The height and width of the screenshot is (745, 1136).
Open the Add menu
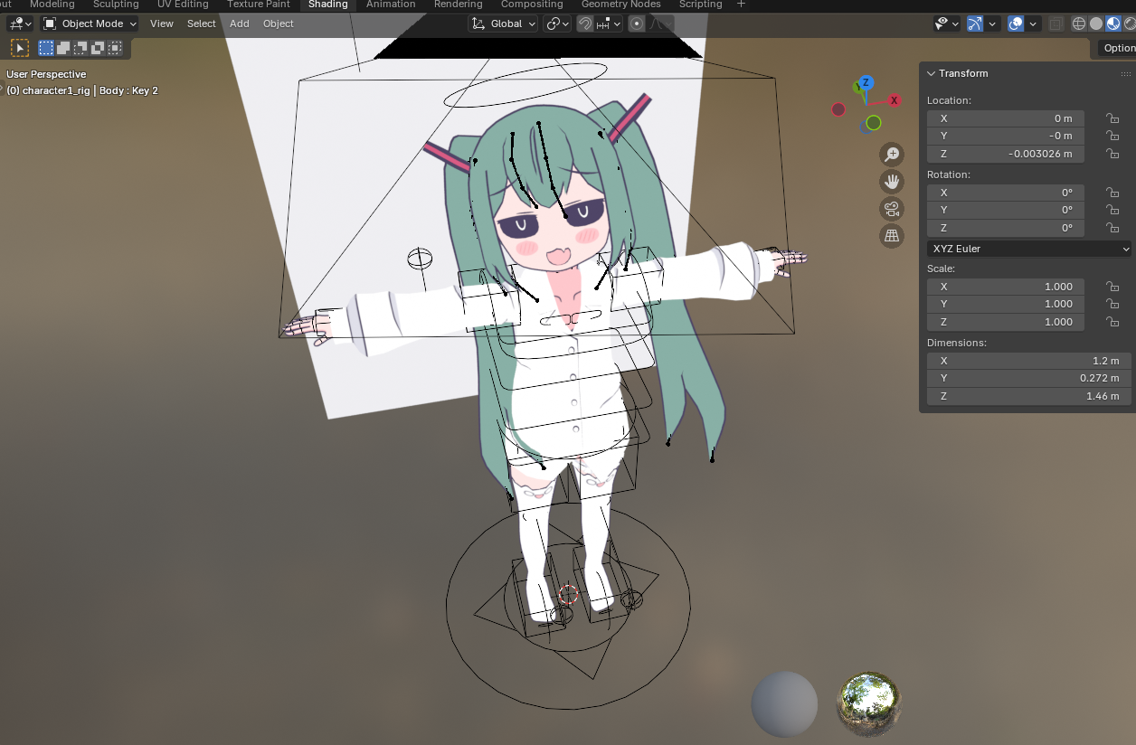240,24
